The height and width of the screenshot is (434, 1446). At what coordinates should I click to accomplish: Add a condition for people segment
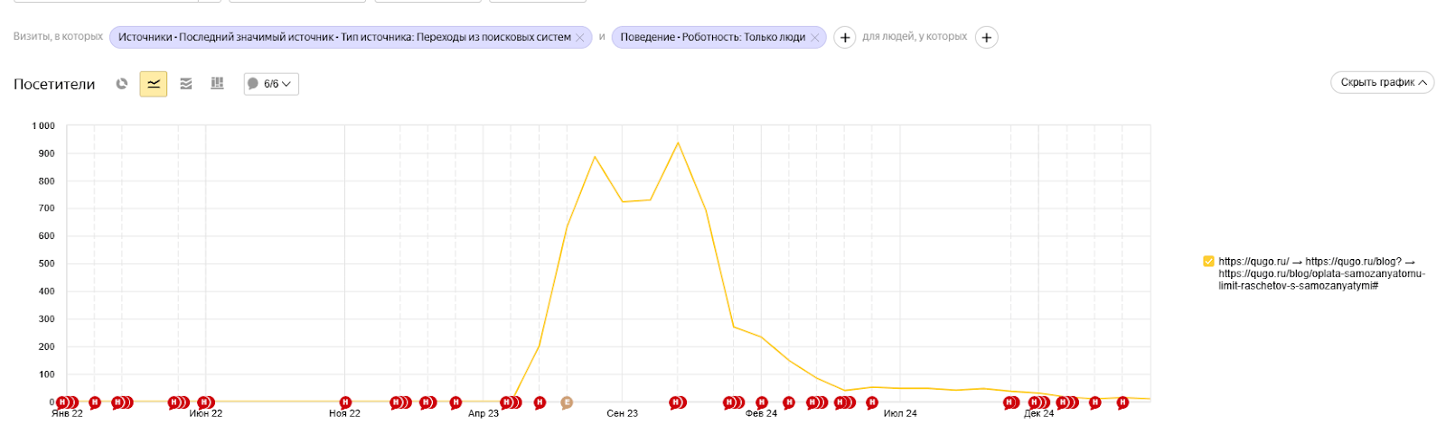click(x=987, y=38)
